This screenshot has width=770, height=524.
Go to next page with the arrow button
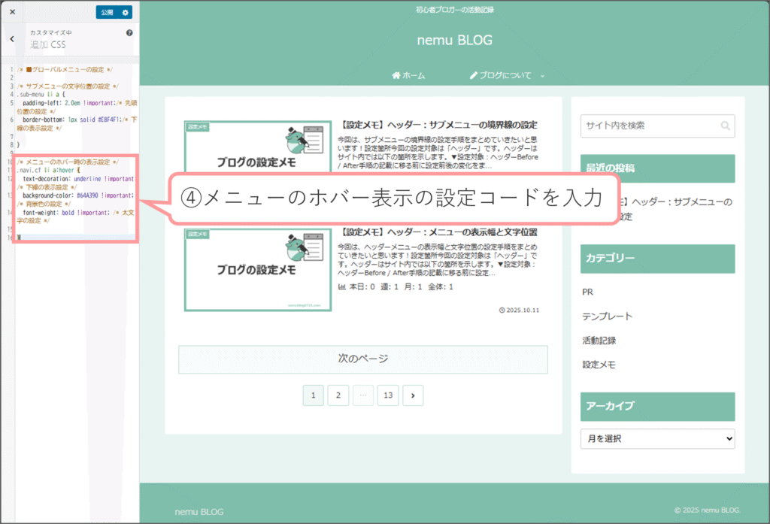click(x=412, y=395)
